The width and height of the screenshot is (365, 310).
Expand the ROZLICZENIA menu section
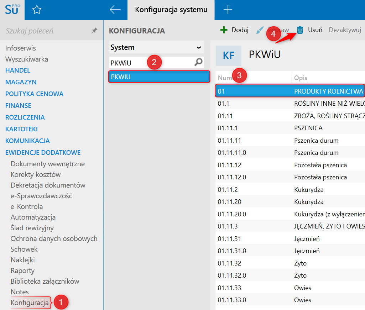click(x=25, y=117)
